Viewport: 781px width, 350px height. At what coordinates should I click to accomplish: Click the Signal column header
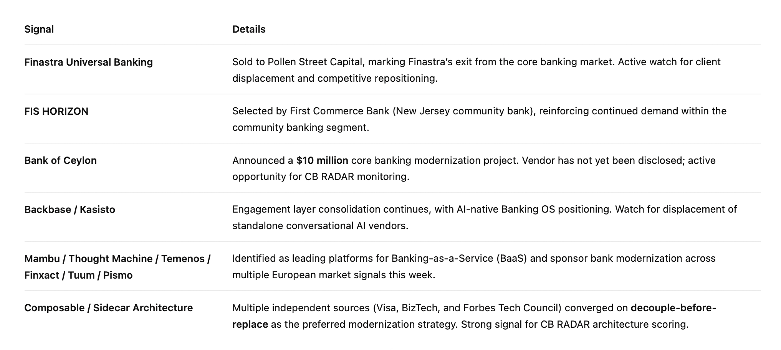(x=39, y=29)
